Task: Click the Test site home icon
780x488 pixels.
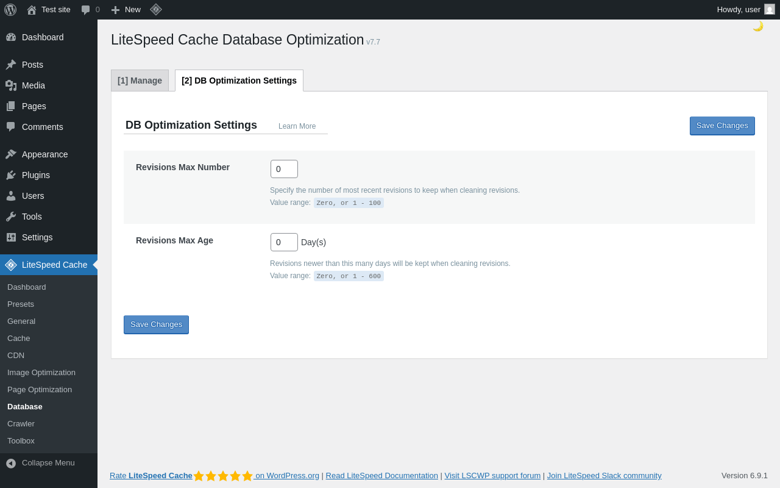Action: [x=32, y=10]
